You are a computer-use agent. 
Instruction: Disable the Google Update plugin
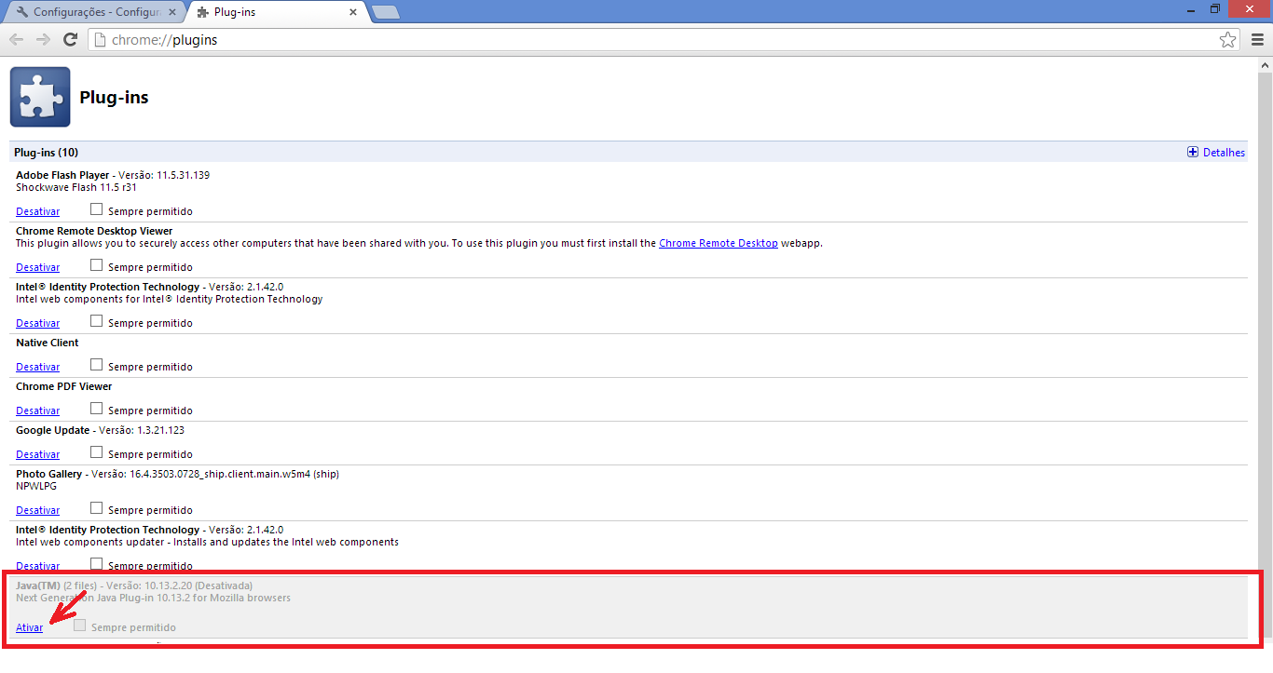pos(37,455)
